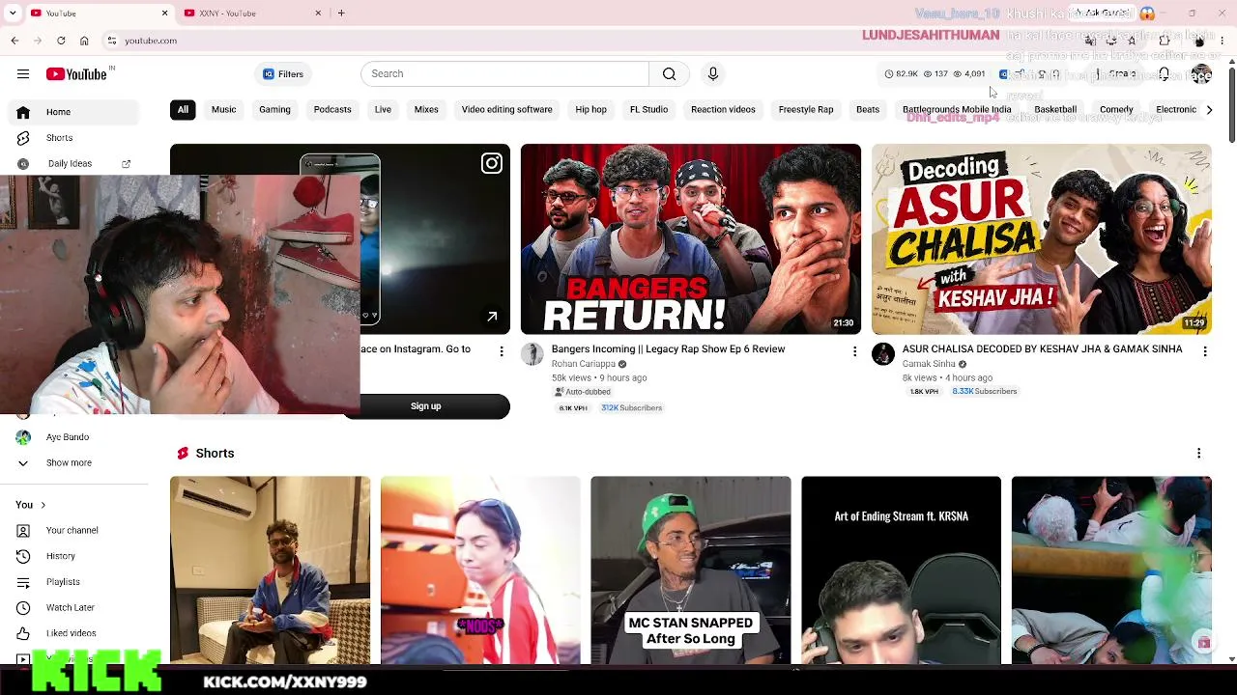Open the Gamak Sinha channel avatar

click(883, 354)
